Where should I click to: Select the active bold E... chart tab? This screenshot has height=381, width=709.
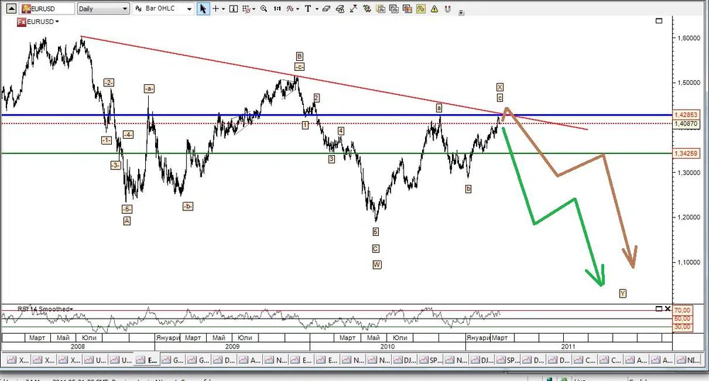point(147,360)
